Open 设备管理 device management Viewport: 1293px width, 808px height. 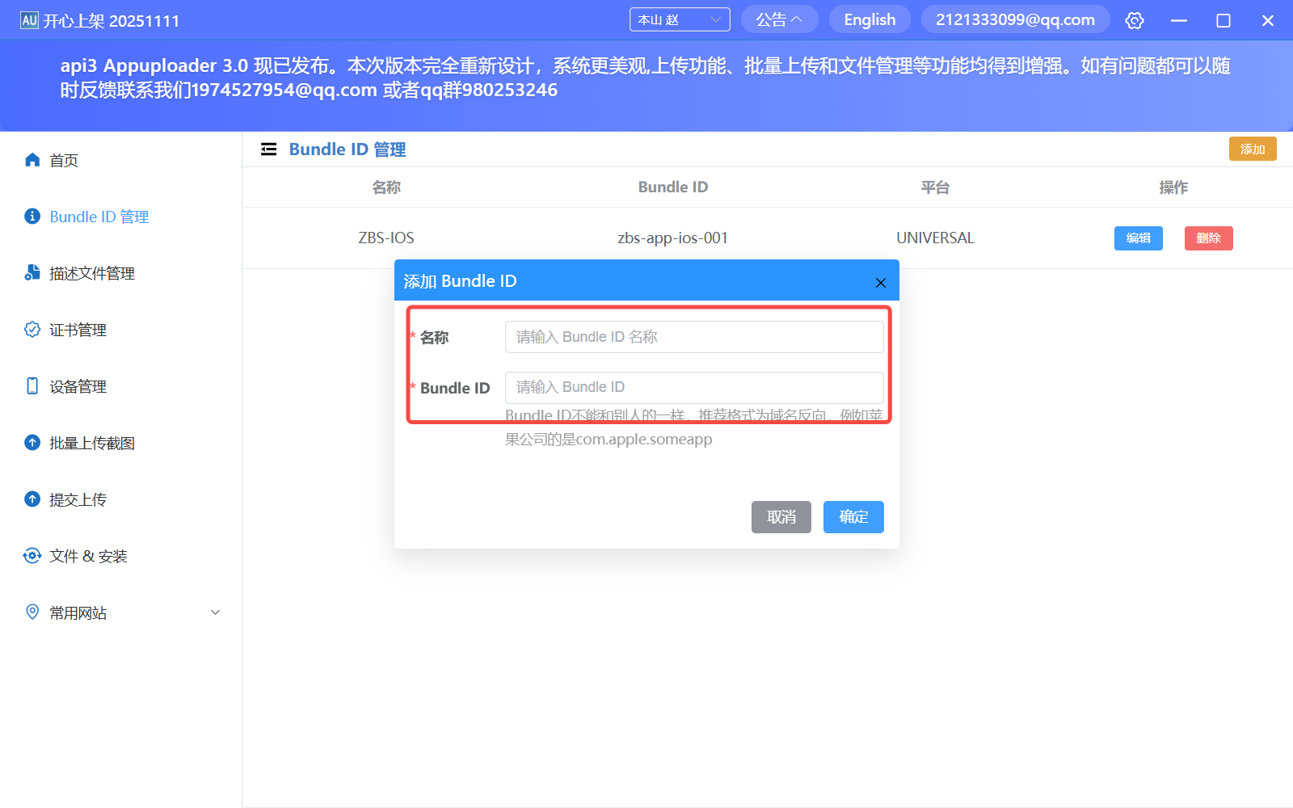pyautogui.click(x=76, y=385)
